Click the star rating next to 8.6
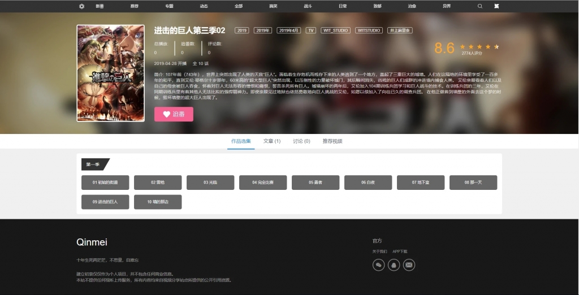Image resolution: width=579 pixels, height=295 pixels. click(x=479, y=47)
